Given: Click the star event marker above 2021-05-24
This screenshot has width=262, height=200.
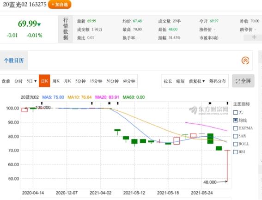Looking at the screenshot, I should (x=210, y=103).
